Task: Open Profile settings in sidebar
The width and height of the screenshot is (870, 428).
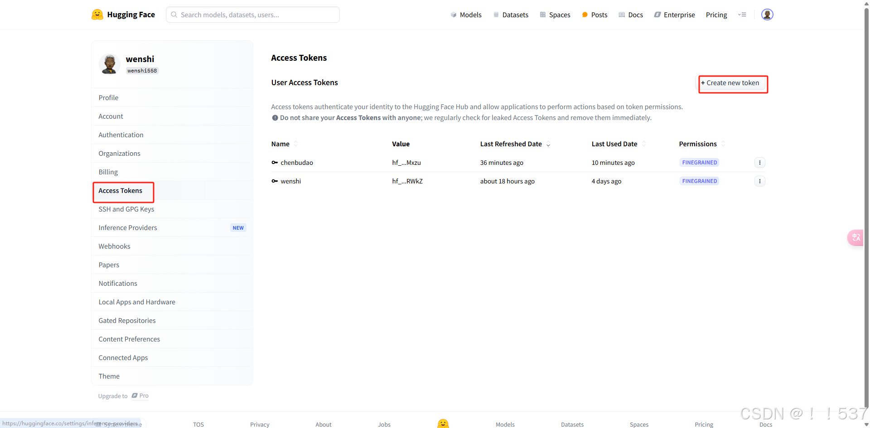Action: (x=172, y=98)
